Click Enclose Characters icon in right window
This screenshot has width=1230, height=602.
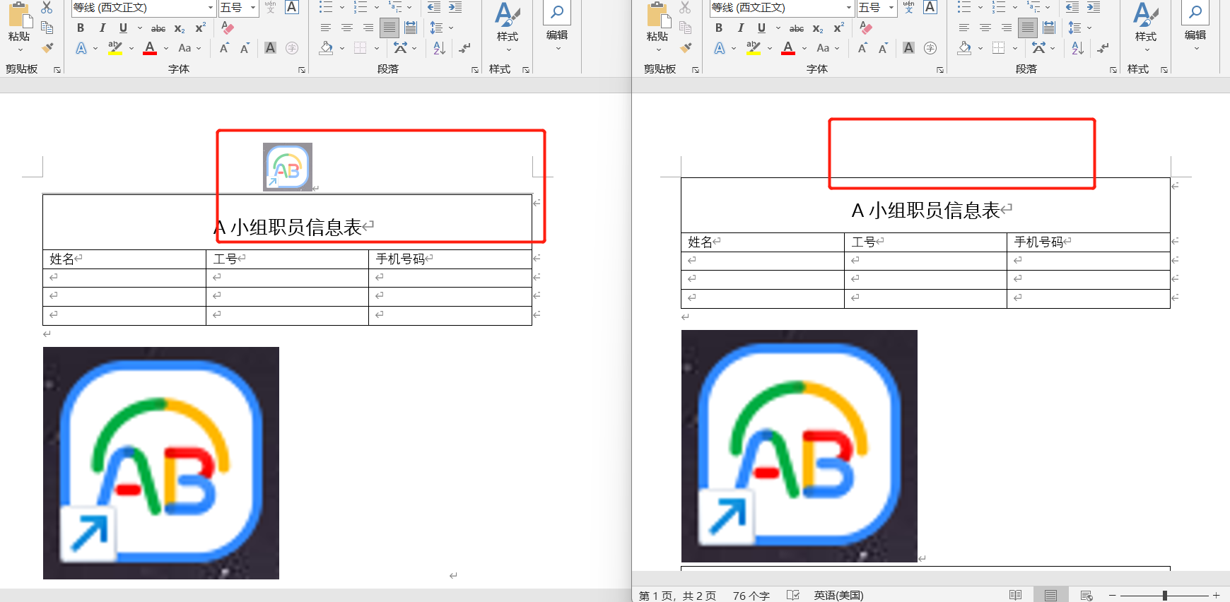click(930, 48)
